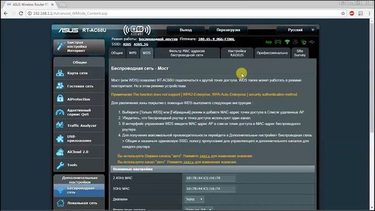
Task: Click the Гостевая сеть guests icon
Action: (x=60, y=86)
